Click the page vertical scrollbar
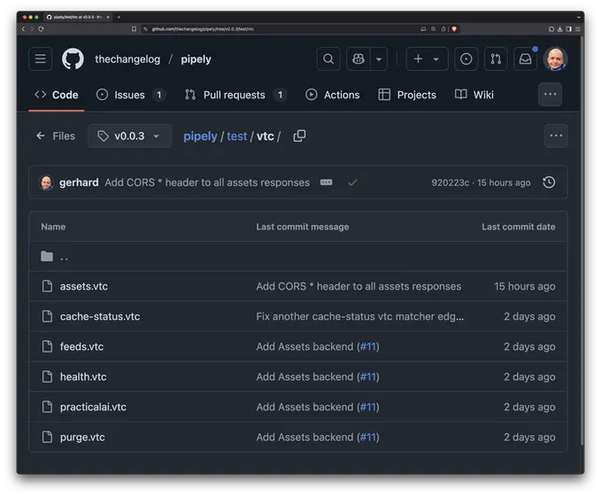Screen dimensions: 601x496 [x=582, y=240]
